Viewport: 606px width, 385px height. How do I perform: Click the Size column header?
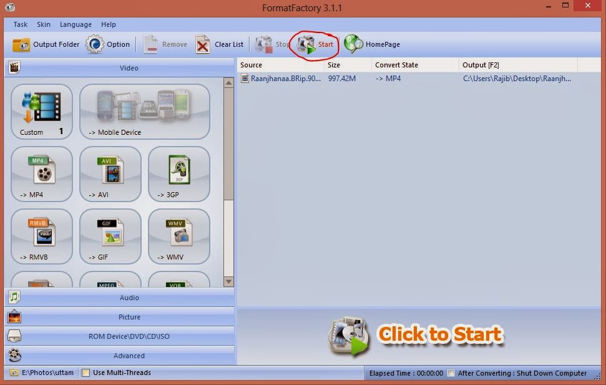pos(348,65)
